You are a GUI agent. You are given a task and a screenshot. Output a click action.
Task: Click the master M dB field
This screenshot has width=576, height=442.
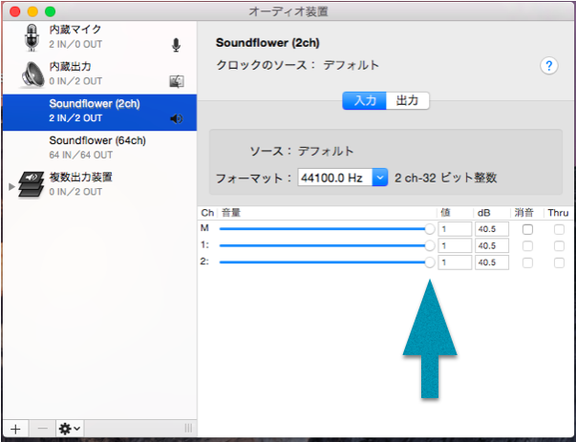coord(492,229)
